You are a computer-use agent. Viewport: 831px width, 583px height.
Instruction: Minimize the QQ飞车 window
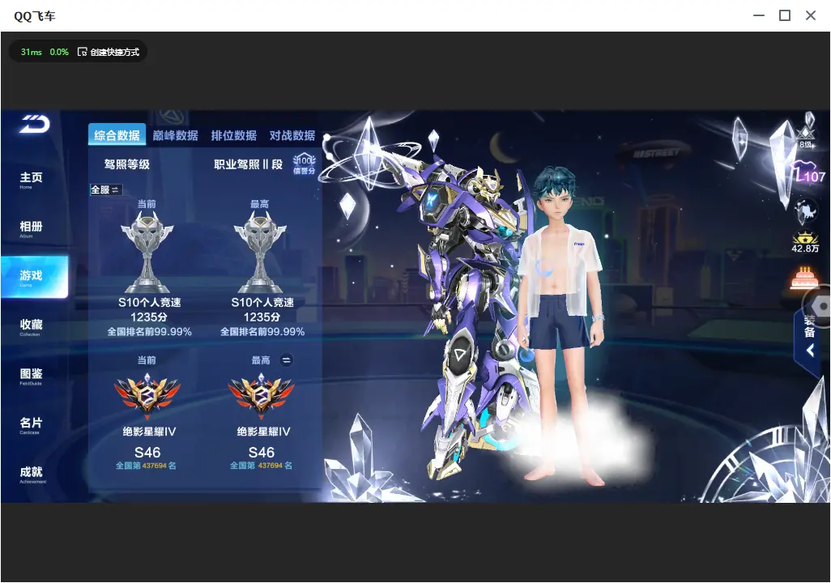click(759, 16)
